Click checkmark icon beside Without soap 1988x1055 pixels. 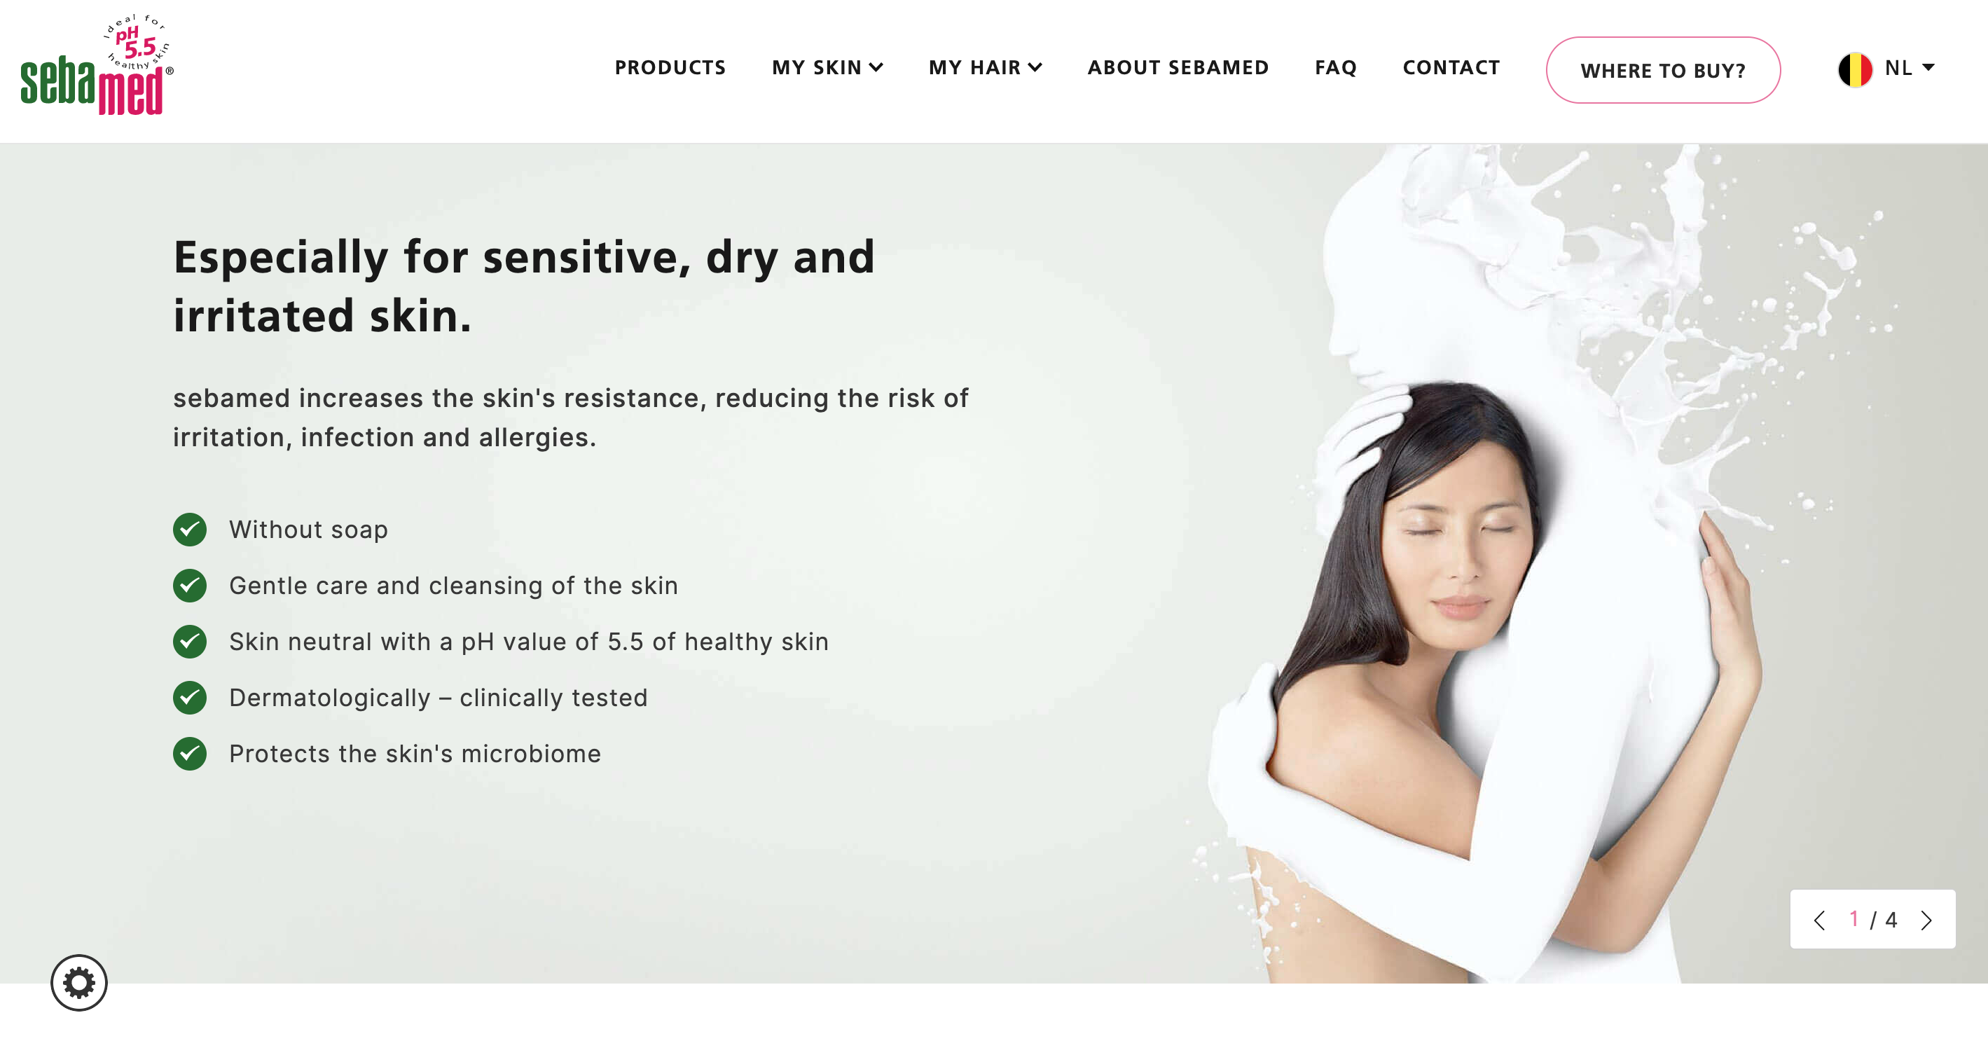[x=190, y=530]
